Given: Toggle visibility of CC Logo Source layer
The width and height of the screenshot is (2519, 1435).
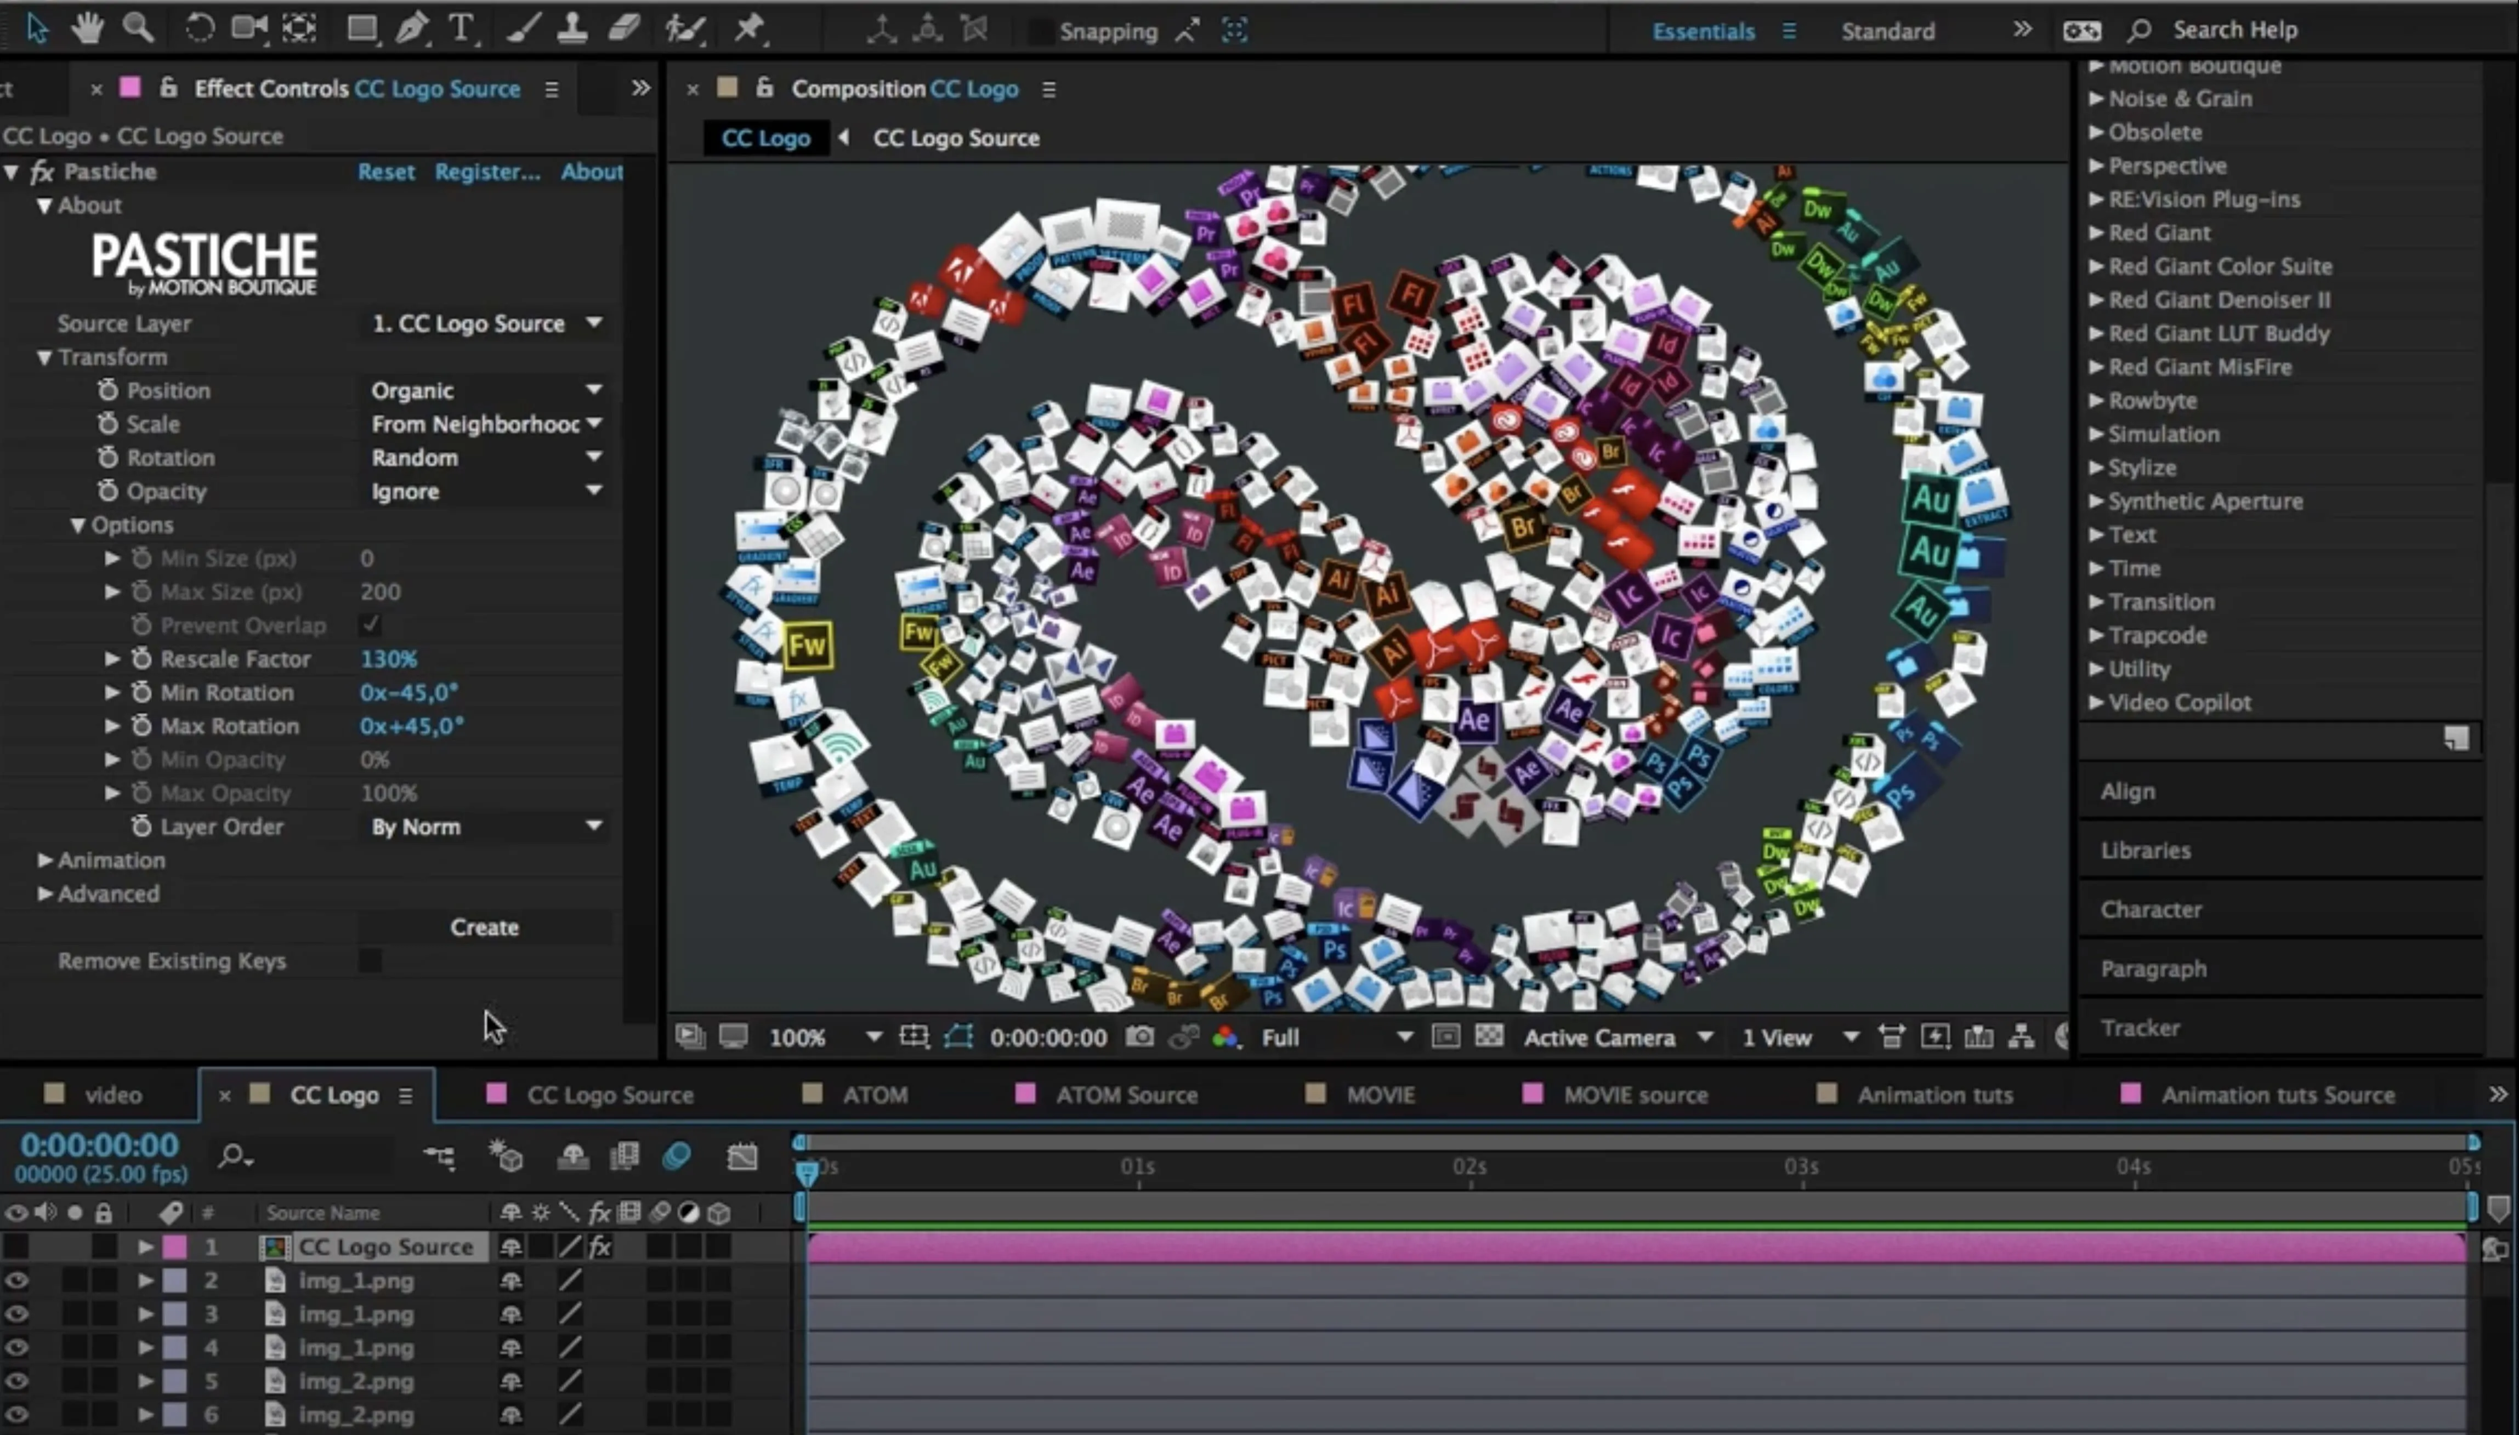Looking at the screenshot, I should point(17,1247).
